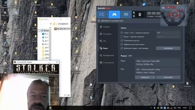Click disabled pause hotkey field

click(x=168, y=37)
